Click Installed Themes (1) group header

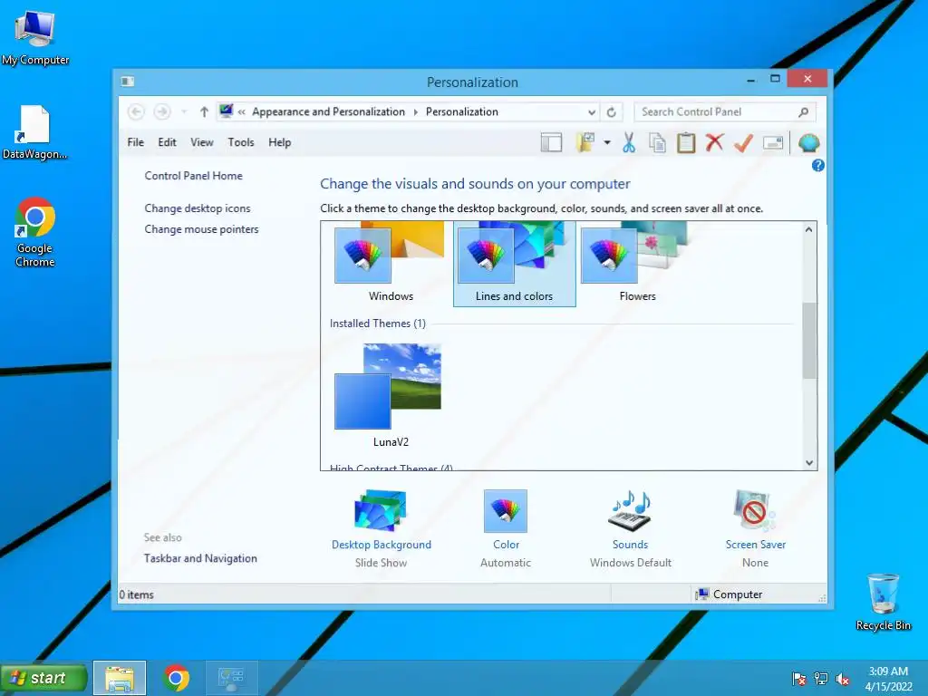point(377,324)
